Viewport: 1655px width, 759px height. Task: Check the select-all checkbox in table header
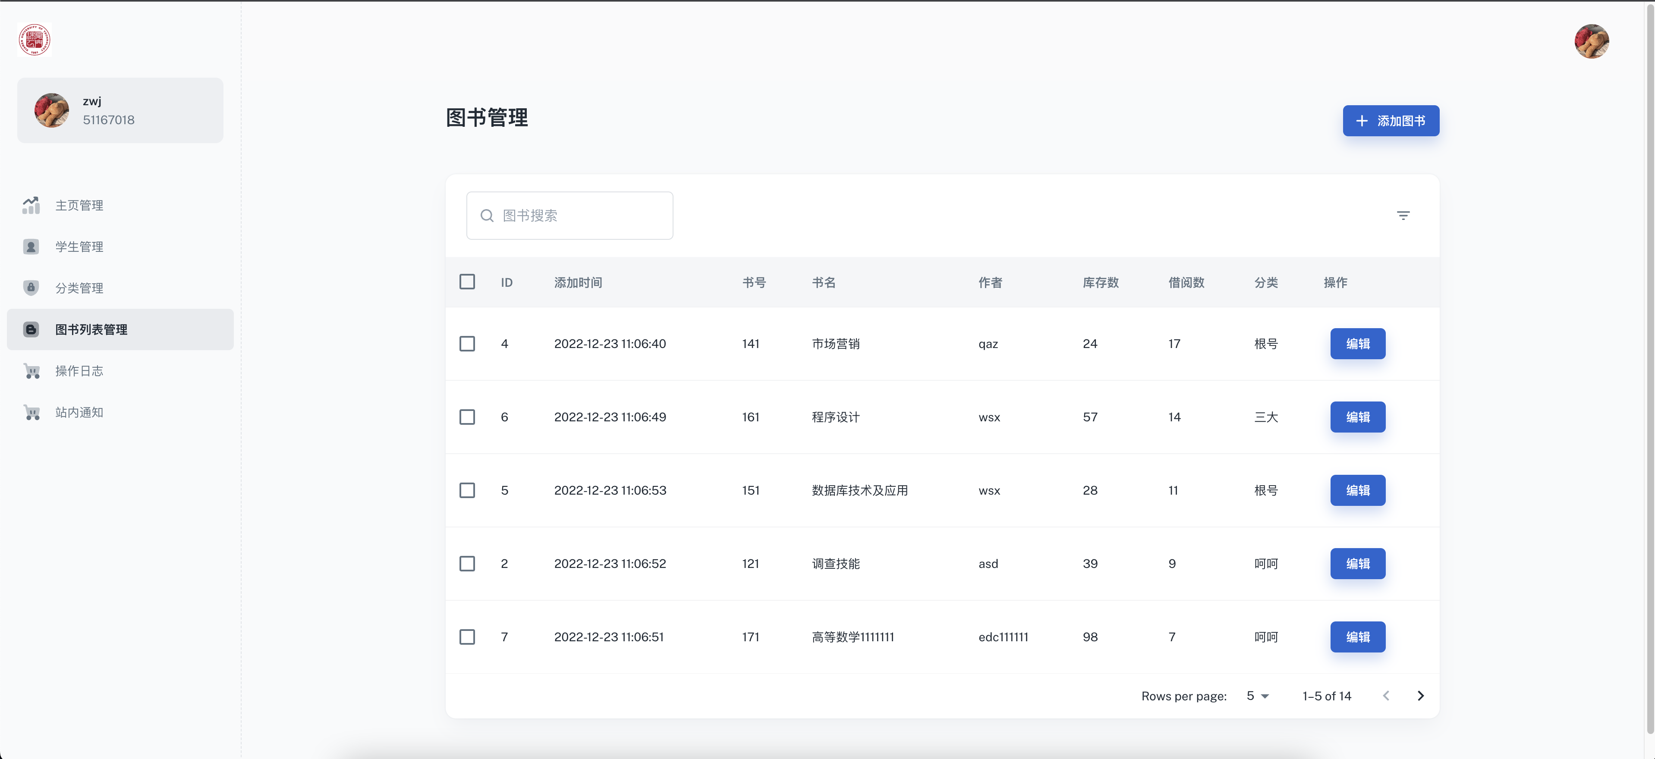pyautogui.click(x=467, y=282)
